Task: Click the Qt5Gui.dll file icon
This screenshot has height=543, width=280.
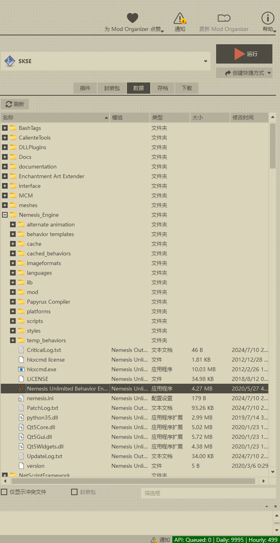Action: point(21,437)
